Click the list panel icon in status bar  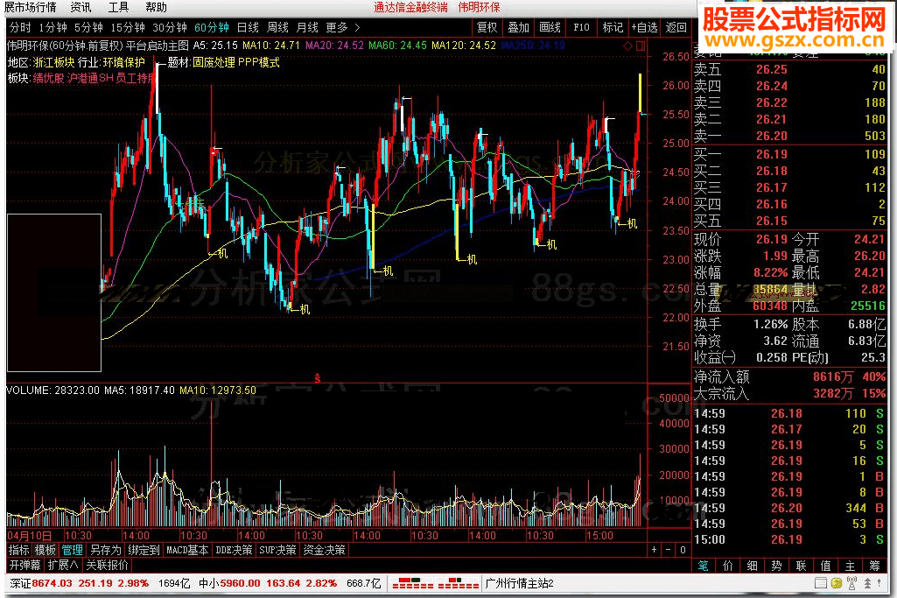point(820,583)
